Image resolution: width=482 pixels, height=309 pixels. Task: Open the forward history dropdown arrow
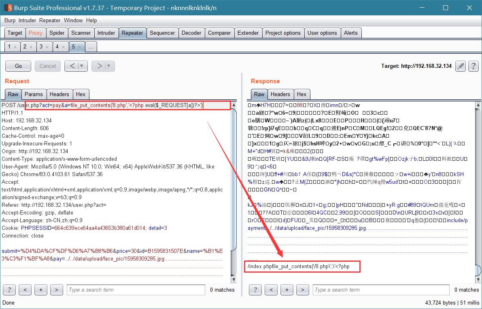point(109,66)
